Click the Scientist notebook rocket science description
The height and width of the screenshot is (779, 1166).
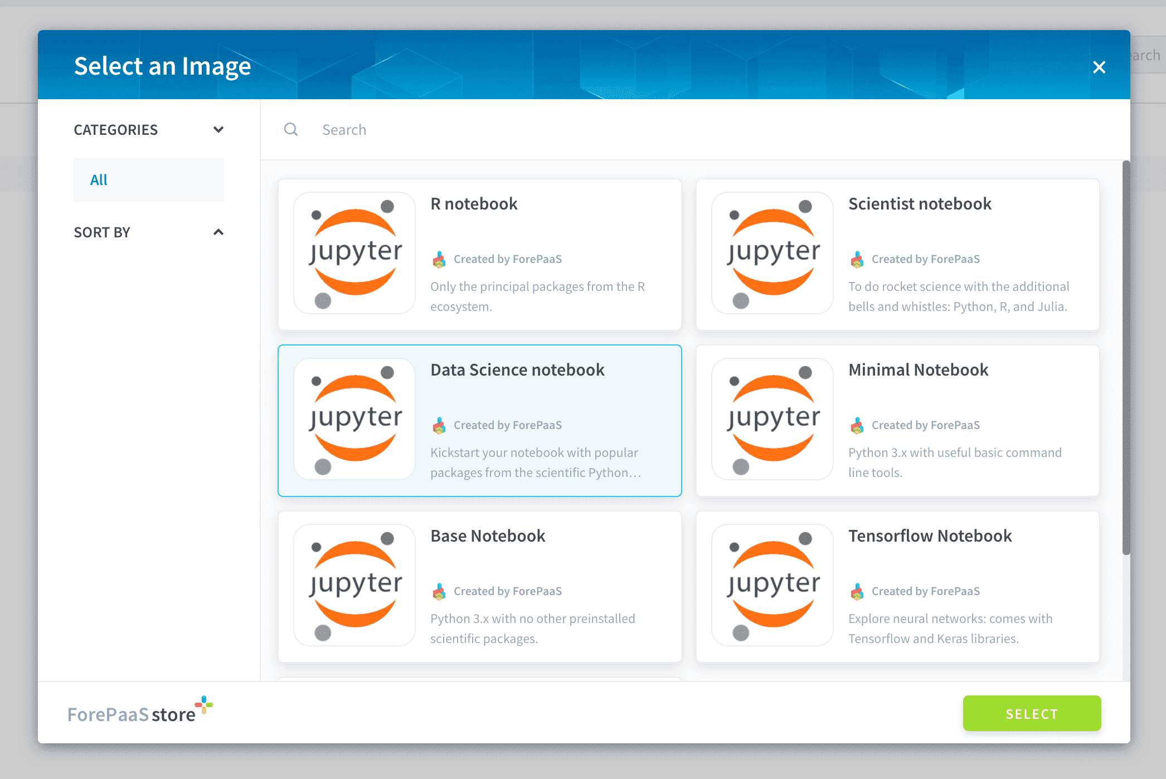(959, 296)
